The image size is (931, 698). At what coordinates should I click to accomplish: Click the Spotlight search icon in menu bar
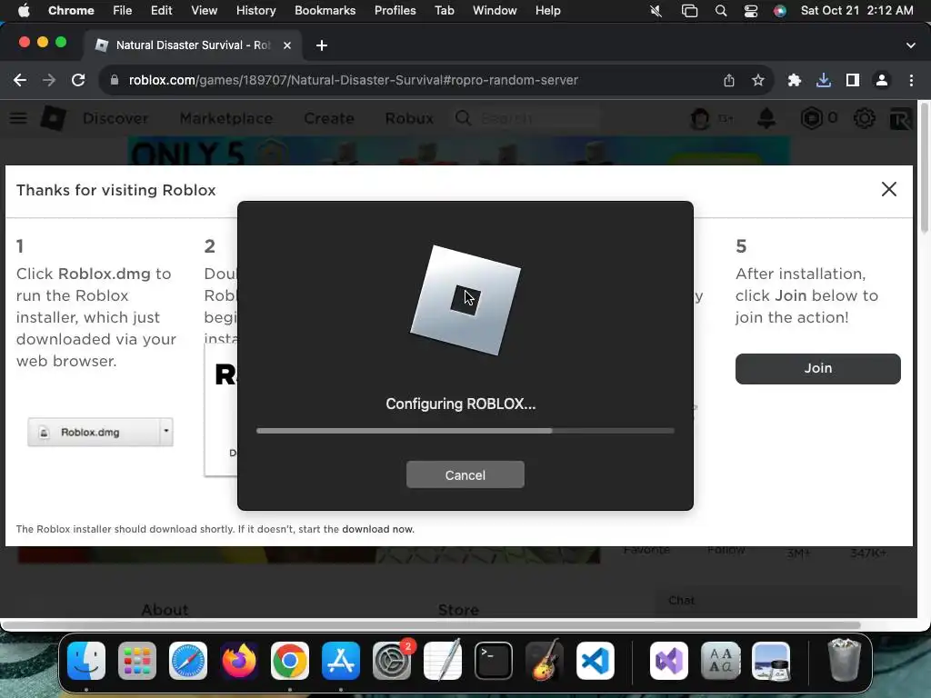pyautogui.click(x=721, y=11)
